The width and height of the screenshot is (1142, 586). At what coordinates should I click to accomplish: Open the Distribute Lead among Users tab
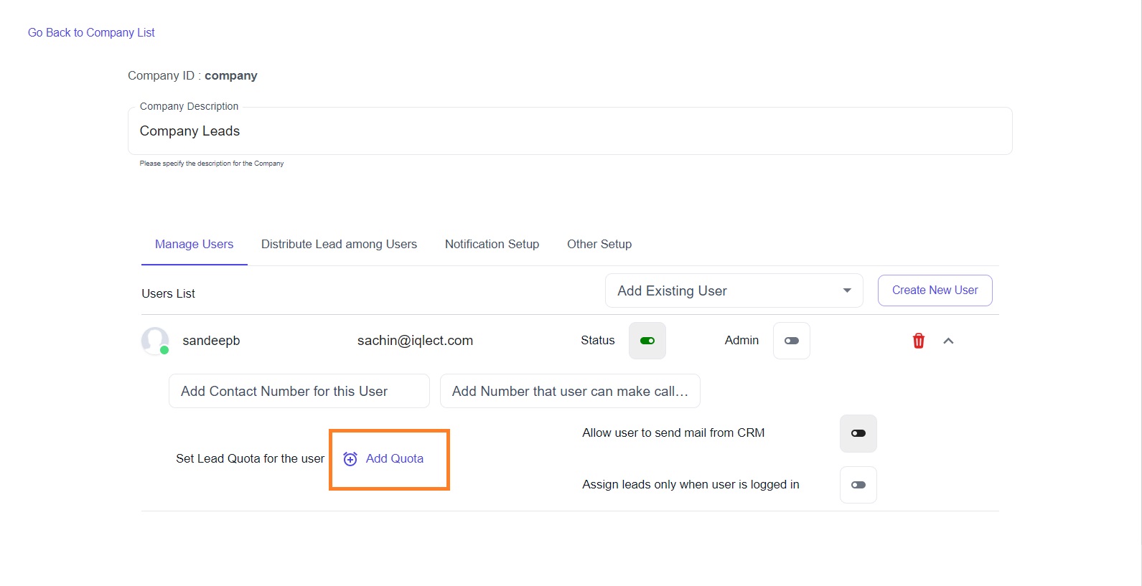click(x=339, y=244)
